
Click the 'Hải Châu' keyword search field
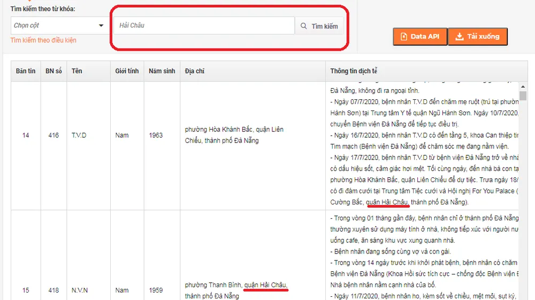204,26
